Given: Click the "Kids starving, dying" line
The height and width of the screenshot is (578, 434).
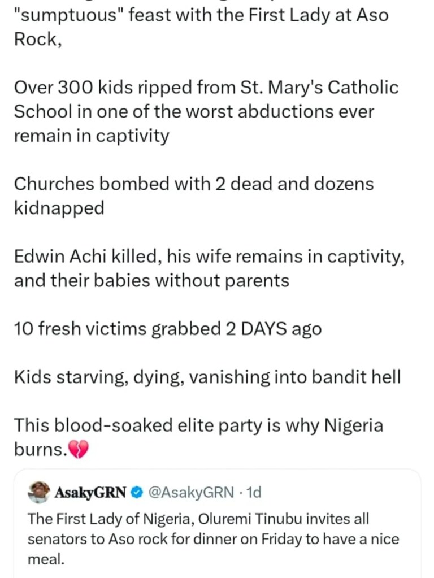Looking at the screenshot, I should [x=207, y=377].
